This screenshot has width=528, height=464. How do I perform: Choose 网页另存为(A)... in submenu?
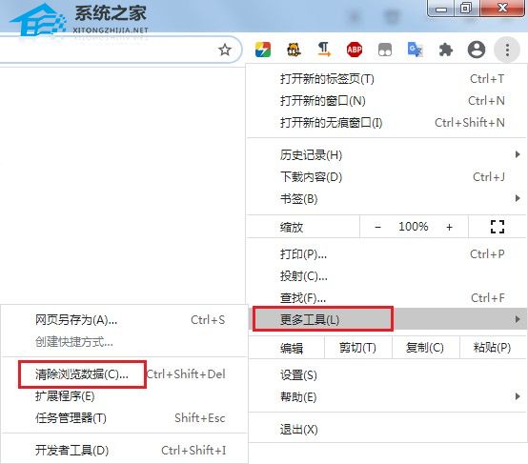point(125,320)
